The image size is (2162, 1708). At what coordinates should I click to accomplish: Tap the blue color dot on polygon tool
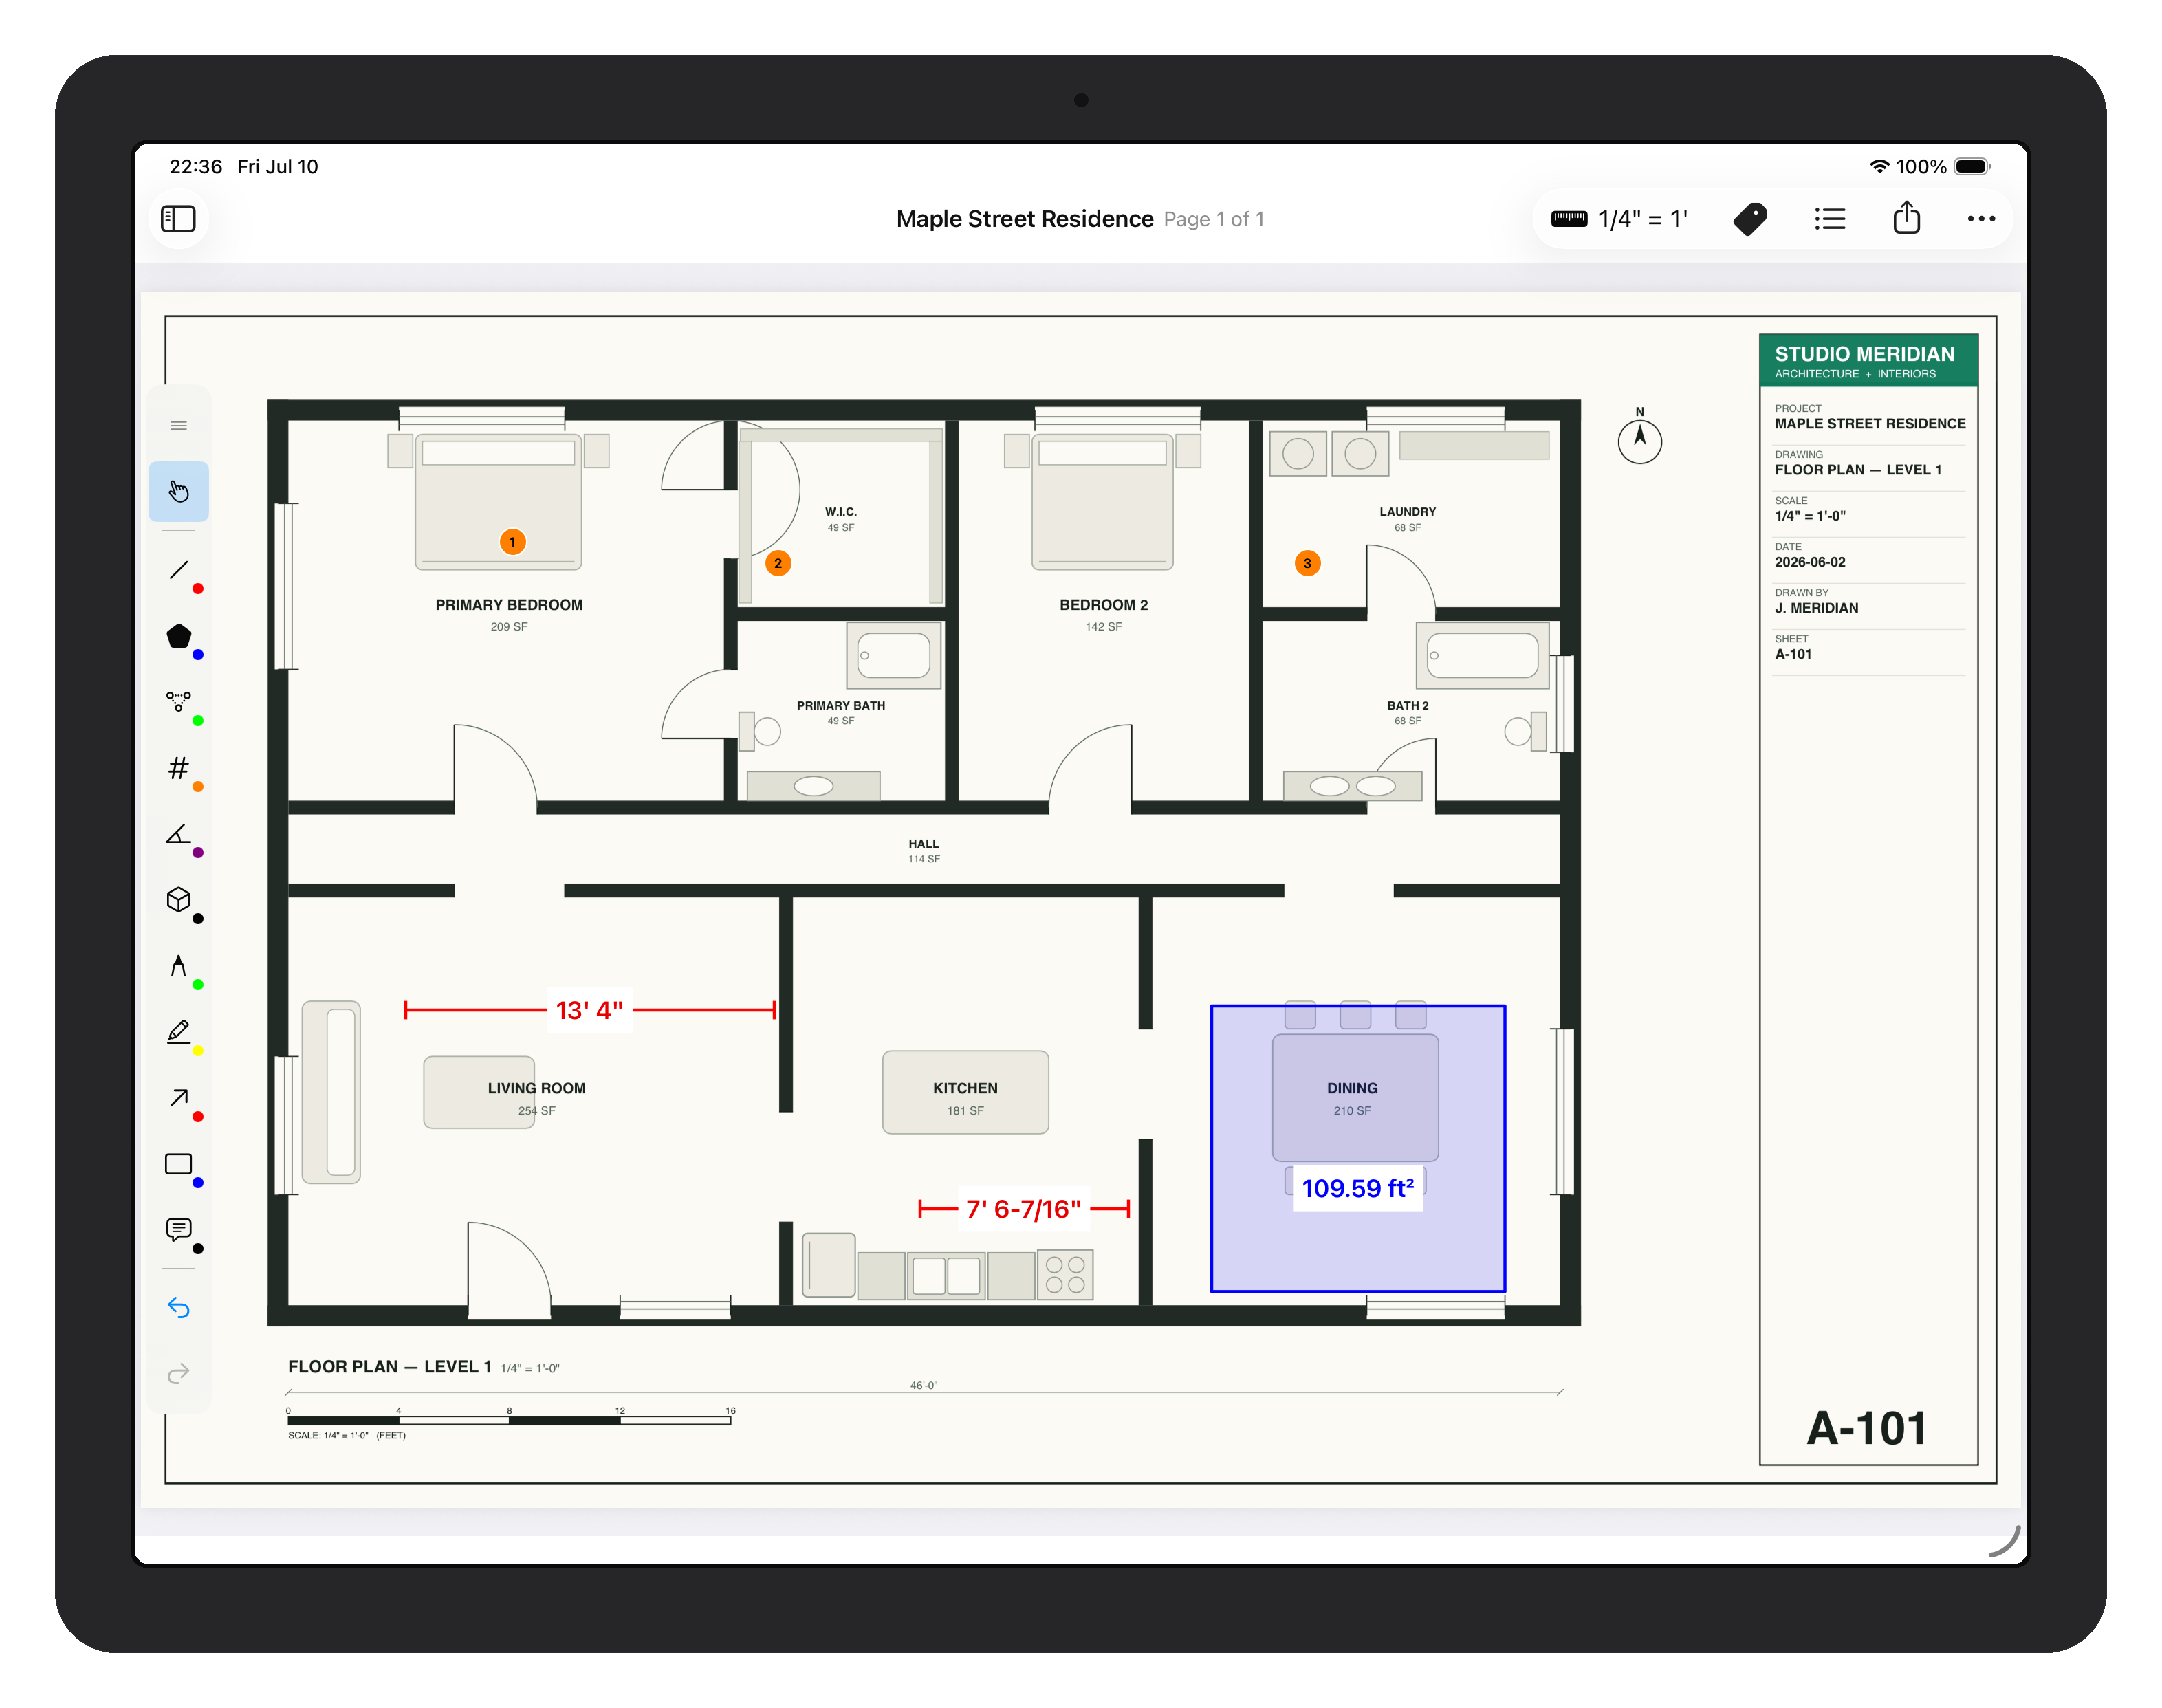tap(198, 655)
